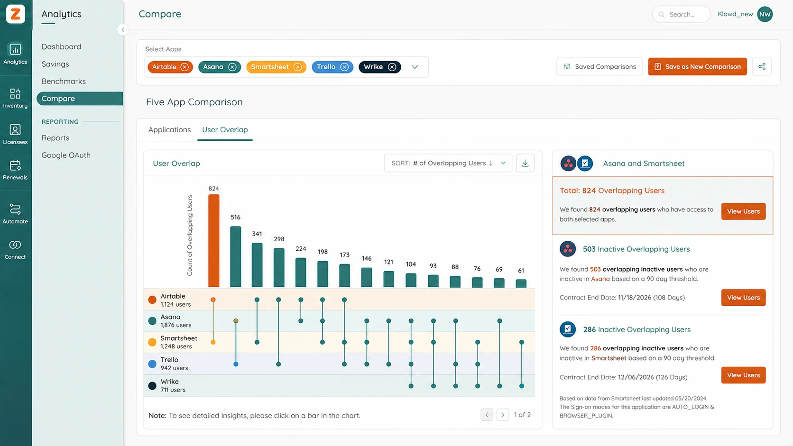Click the share icon

click(762, 66)
